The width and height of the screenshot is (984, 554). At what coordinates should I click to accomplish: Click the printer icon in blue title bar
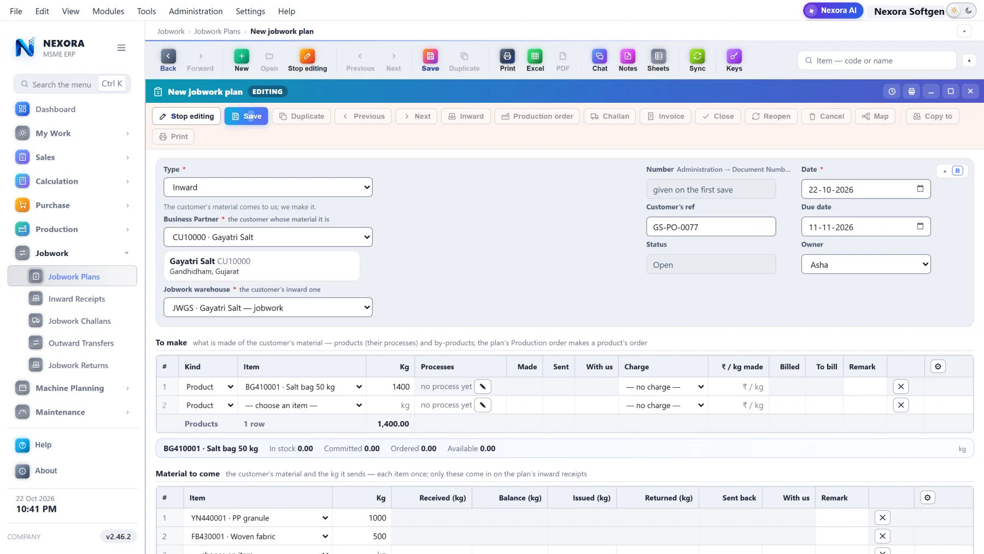911,91
